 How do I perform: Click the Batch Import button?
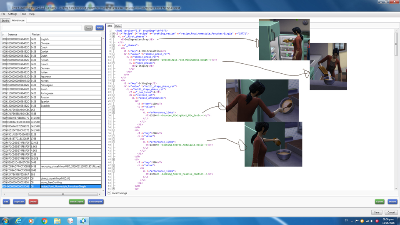point(96,202)
